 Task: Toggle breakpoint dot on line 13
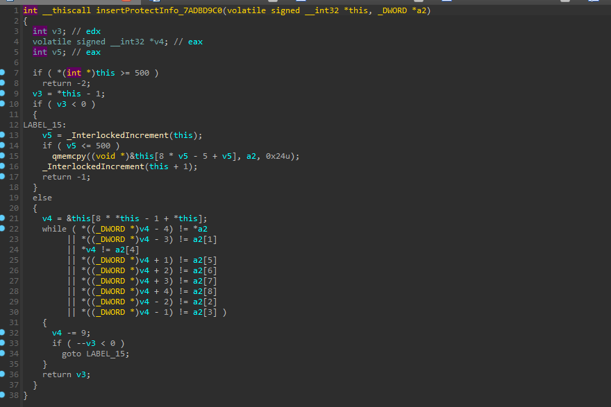click(x=3, y=135)
